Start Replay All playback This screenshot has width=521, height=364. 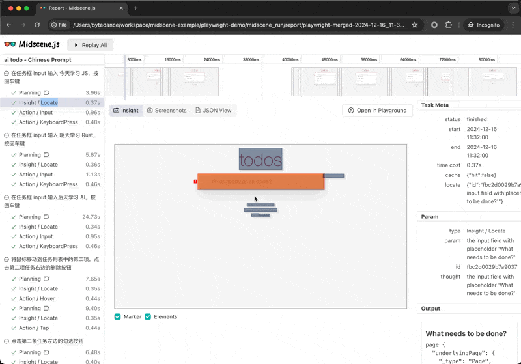[x=91, y=45]
